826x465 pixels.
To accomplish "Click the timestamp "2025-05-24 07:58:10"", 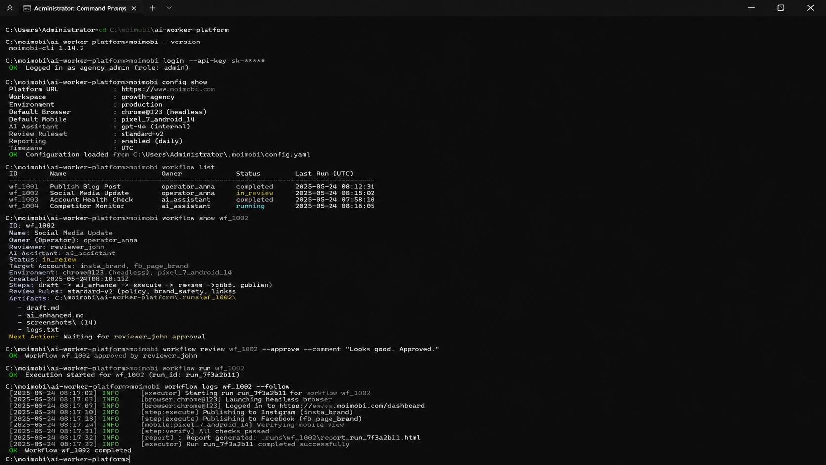I will (x=335, y=200).
